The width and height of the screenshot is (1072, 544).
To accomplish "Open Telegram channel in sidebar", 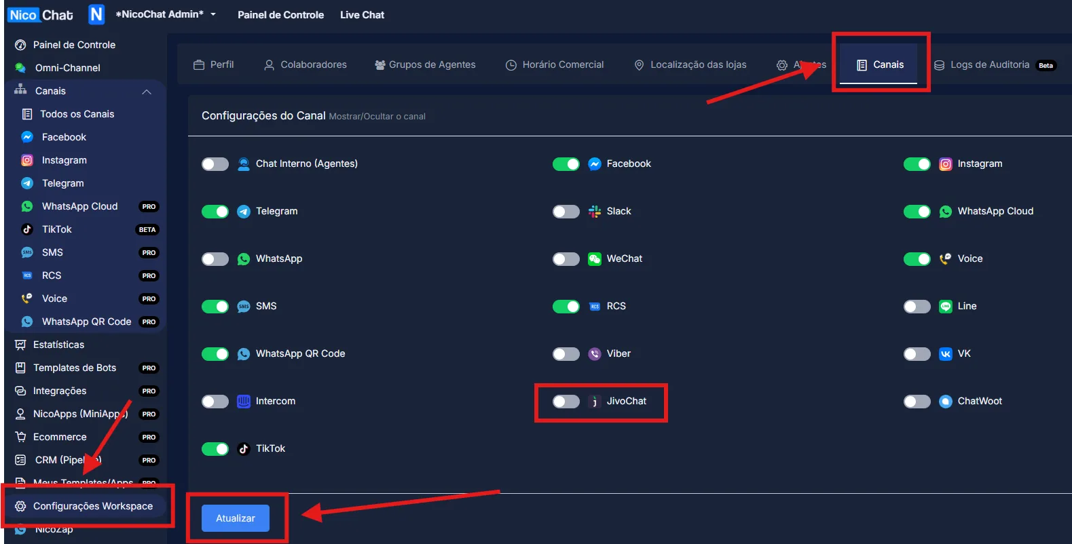I will (62, 183).
